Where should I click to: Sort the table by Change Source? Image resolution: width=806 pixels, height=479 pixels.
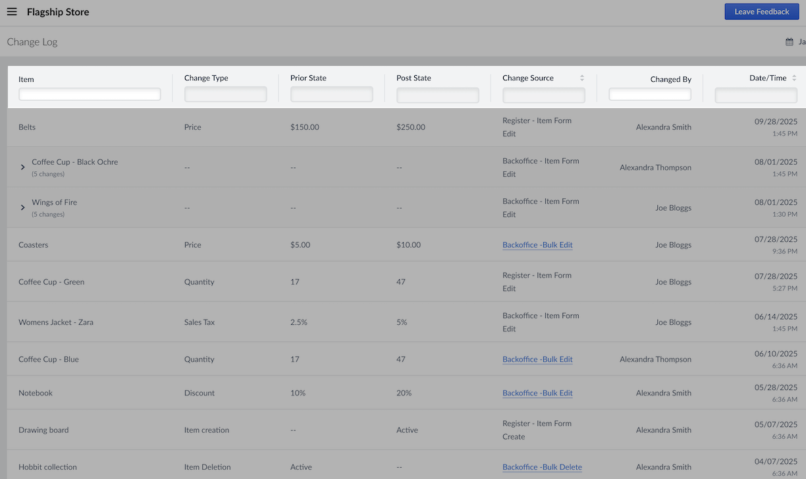pos(582,78)
